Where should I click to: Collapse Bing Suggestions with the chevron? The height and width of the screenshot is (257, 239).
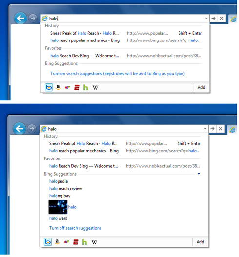[199, 174]
